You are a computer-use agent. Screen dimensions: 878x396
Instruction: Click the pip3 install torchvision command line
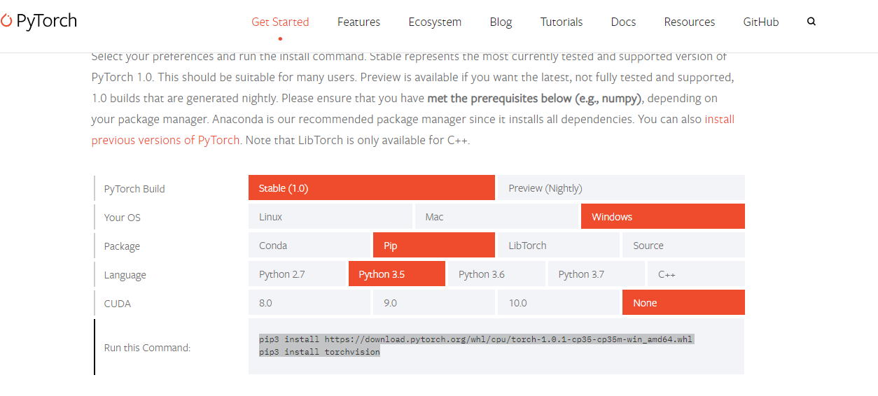tap(319, 352)
